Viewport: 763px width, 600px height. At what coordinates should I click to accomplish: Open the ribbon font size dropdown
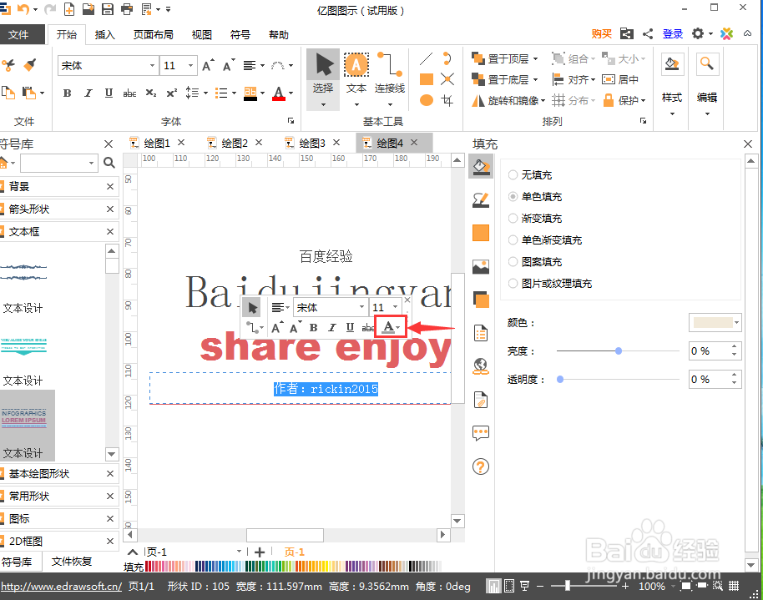pos(190,66)
